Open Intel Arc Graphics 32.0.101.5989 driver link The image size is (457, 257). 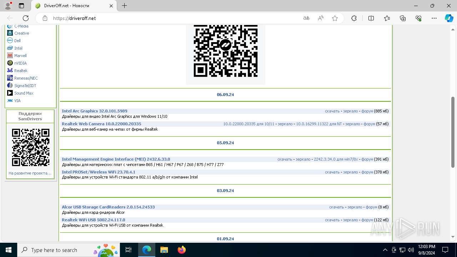pyautogui.click(x=95, y=111)
